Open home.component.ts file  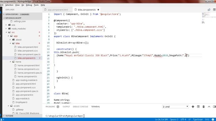click(x=27, y=76)
